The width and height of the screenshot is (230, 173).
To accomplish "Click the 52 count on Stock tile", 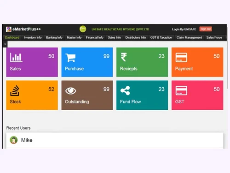I will pyautogui.click(x=51, y=89).
